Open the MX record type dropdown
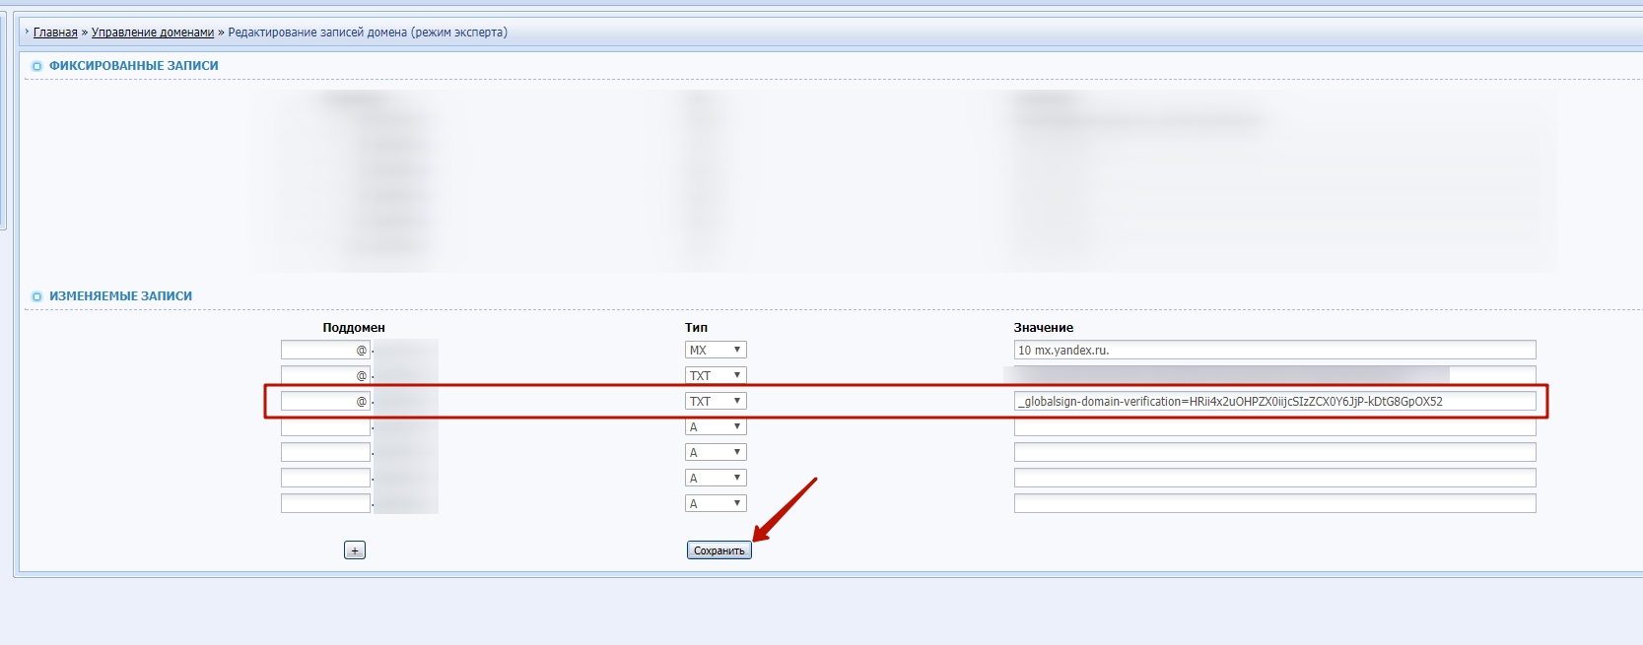This screenshot has width=1643, height=645. click(716, 350)
